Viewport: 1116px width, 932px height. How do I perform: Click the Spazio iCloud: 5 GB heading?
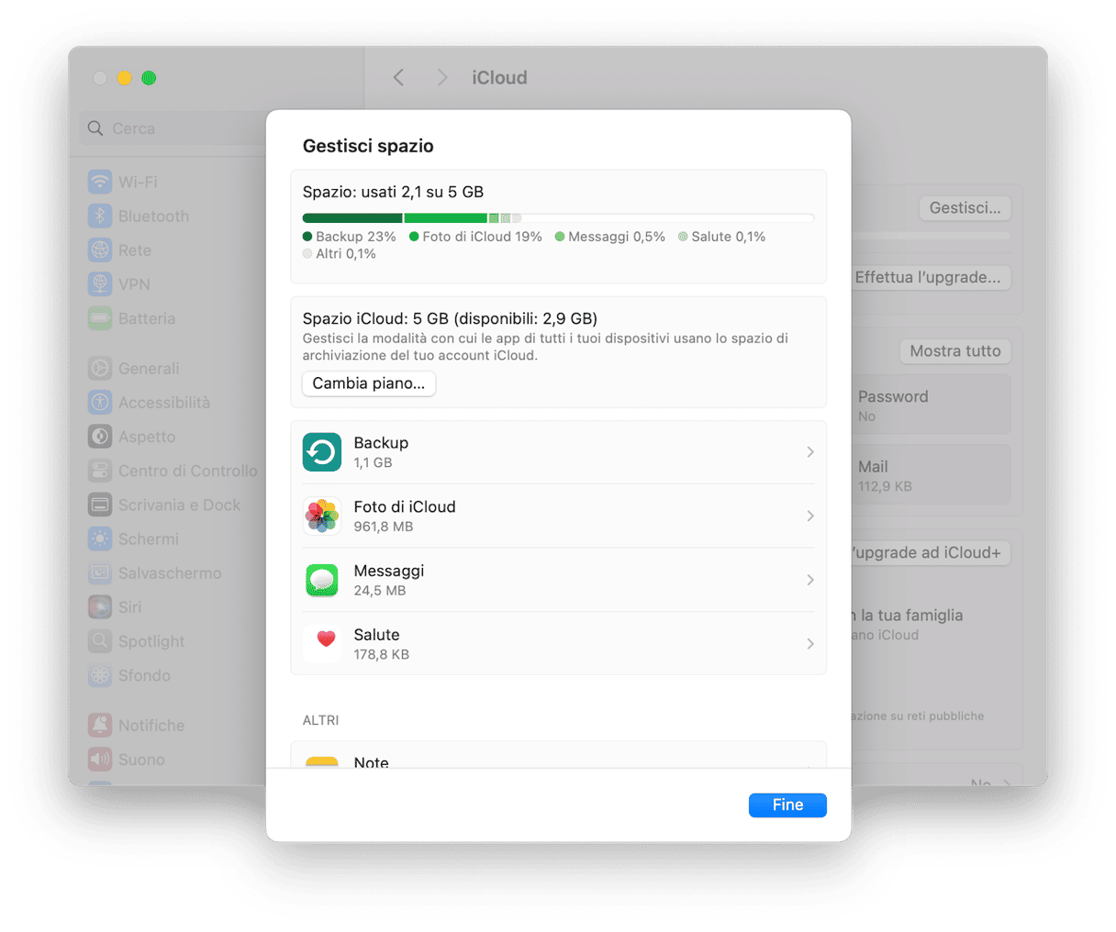coord(450,318)
